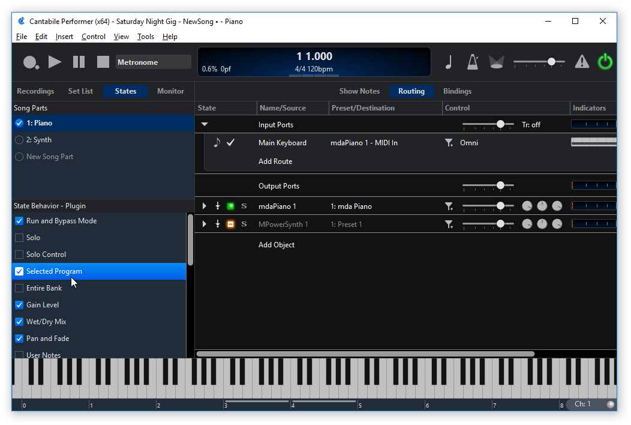Viewport: 631px width, 425px height.
Task: Open the MPowerSynth 1 MIDI filter icon
Action: tap(449, 224)
